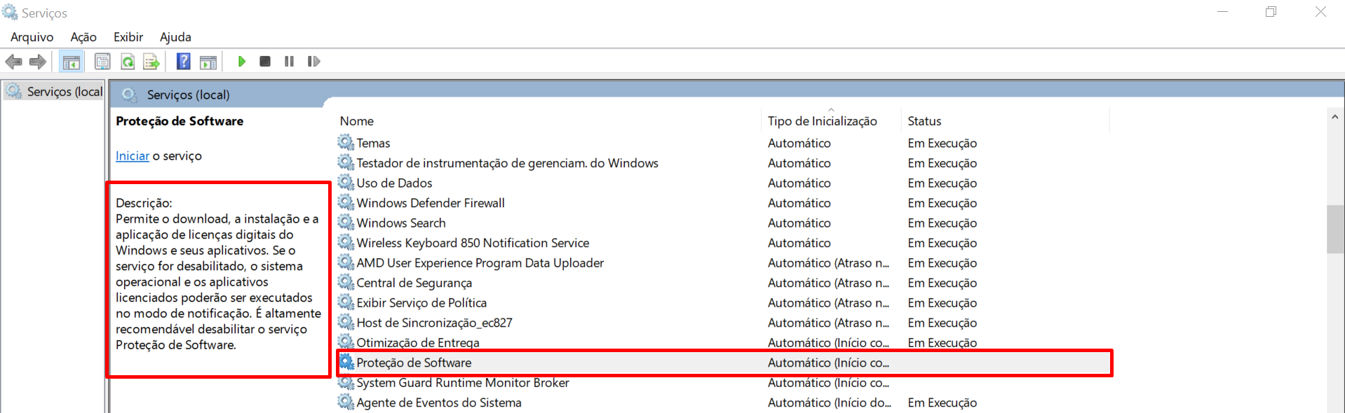Select Exibir Serviço de Política service
Image resolution: width=1345 pixels, height=413 pixels.
[x=724, y=303]
